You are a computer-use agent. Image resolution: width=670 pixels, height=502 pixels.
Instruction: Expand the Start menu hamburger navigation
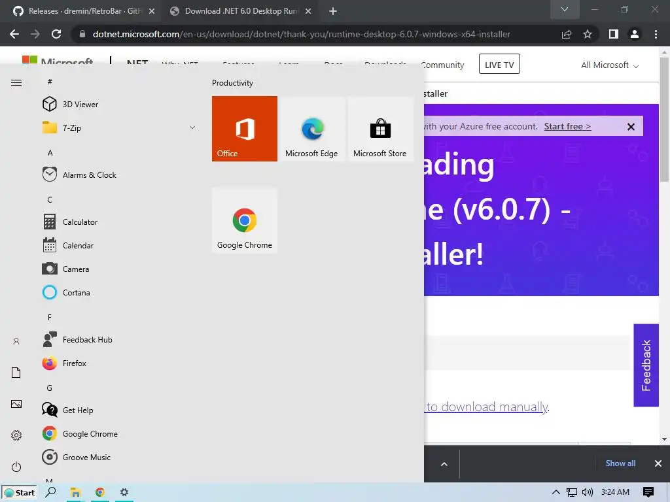[x=16, y=83]
